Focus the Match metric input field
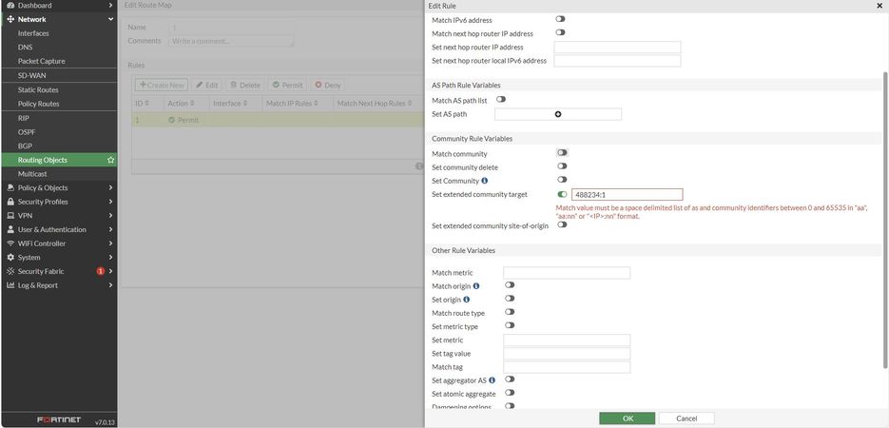 coord(567,273)
